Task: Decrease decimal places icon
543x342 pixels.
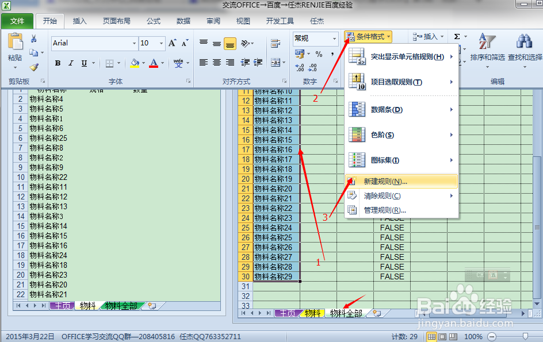Action: pyautogui.click(x=313, y=67)
